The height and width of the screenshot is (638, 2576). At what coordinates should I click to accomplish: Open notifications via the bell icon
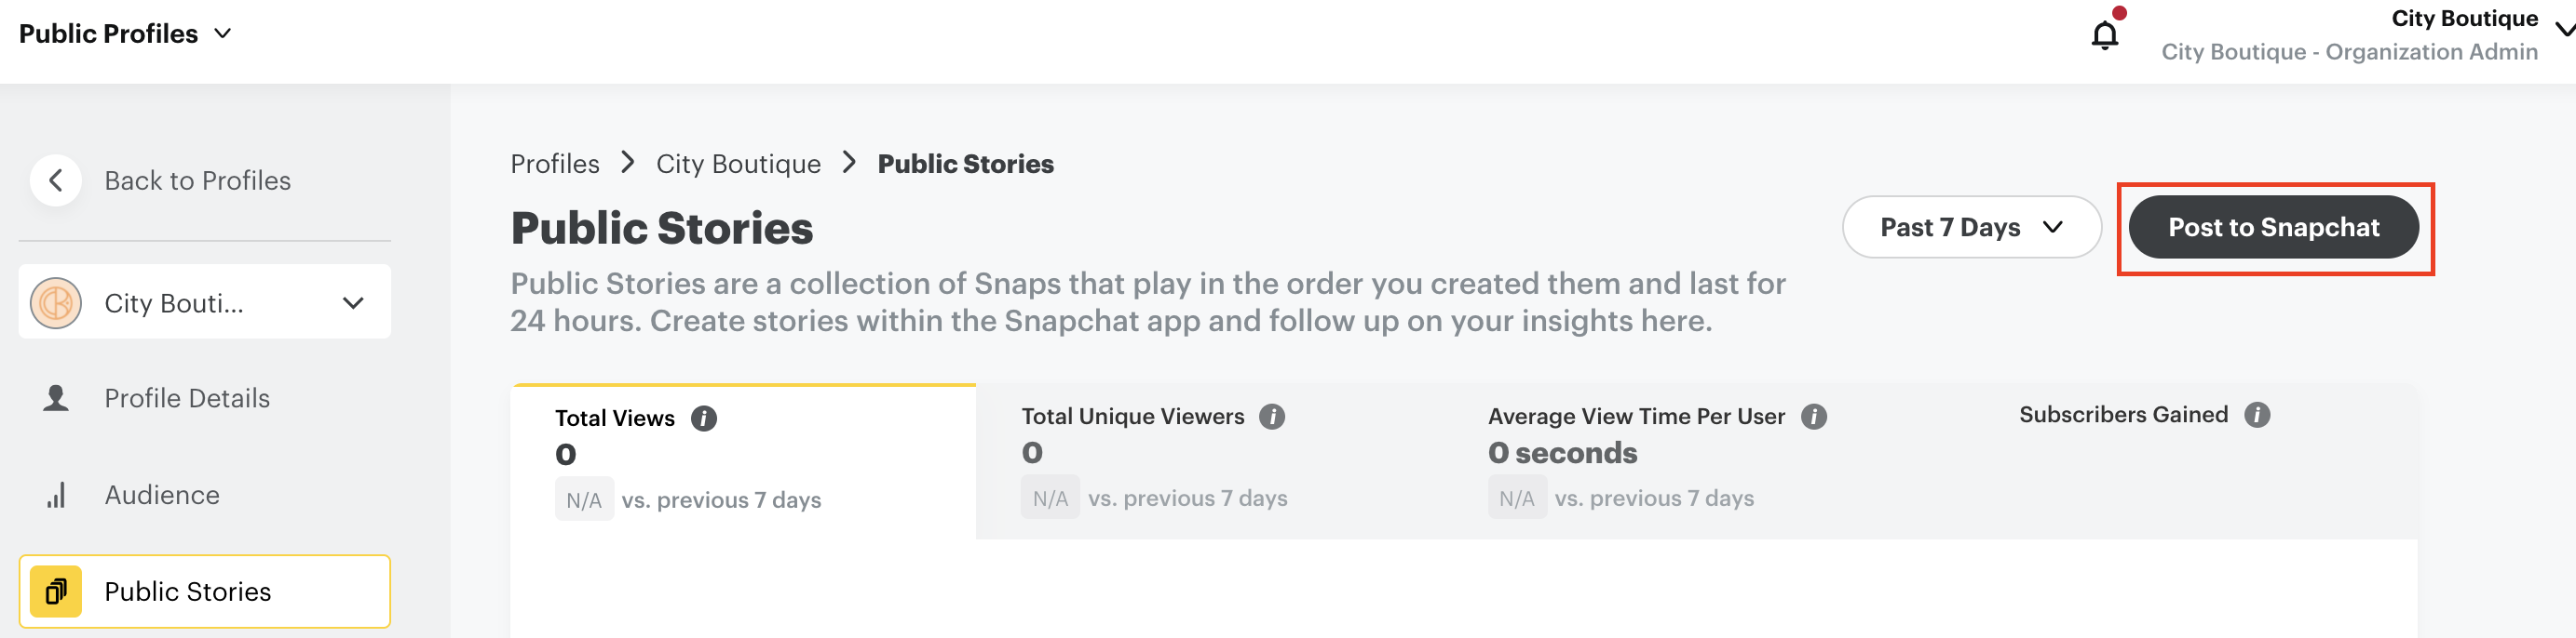point(2104,33)
